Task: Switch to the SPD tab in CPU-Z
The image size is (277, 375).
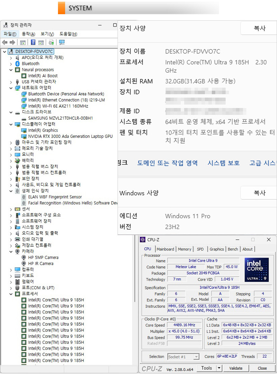Action: point(200,249)
